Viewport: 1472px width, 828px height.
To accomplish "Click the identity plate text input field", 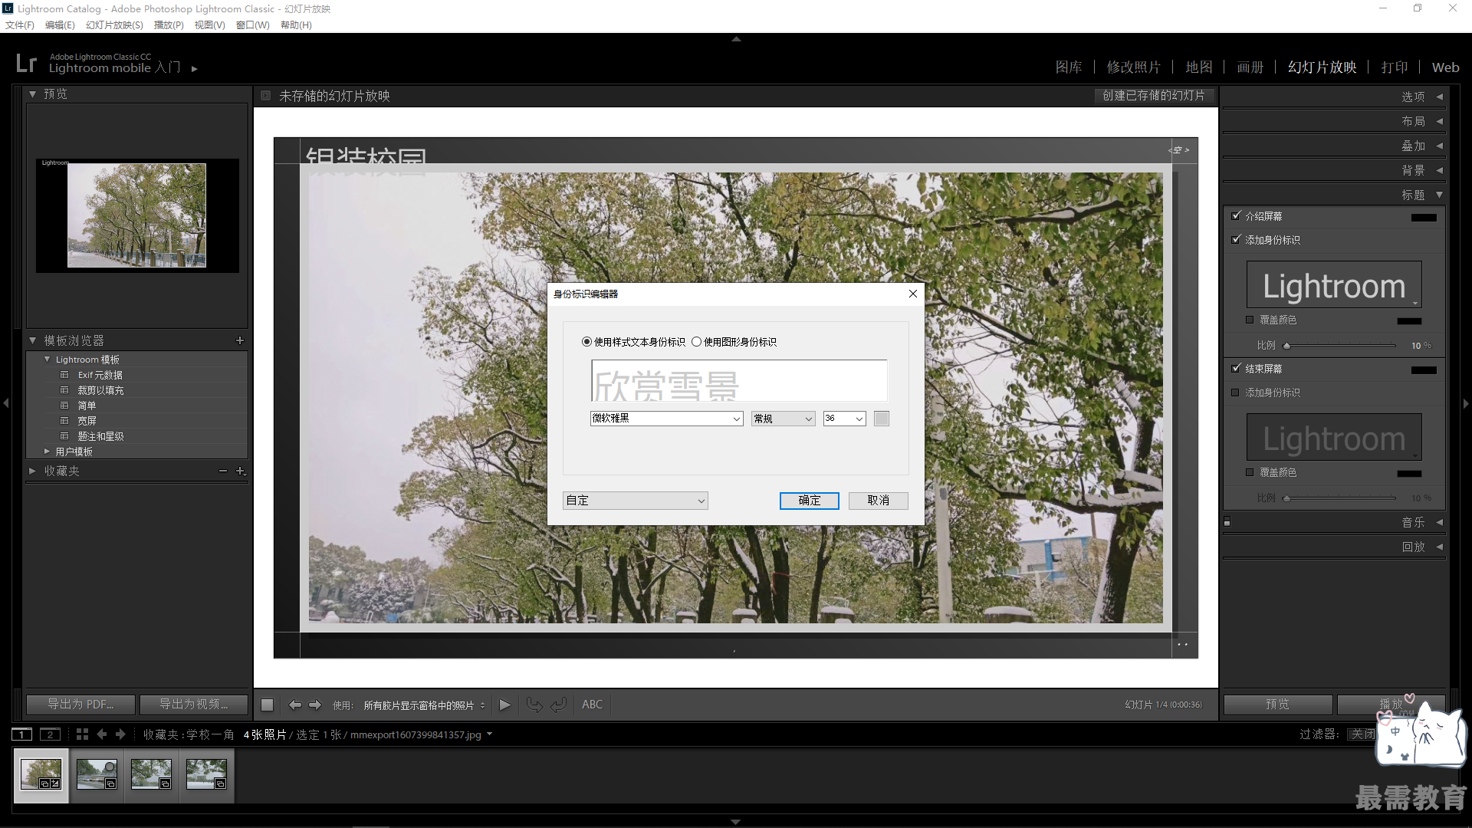I will point(739,380).
